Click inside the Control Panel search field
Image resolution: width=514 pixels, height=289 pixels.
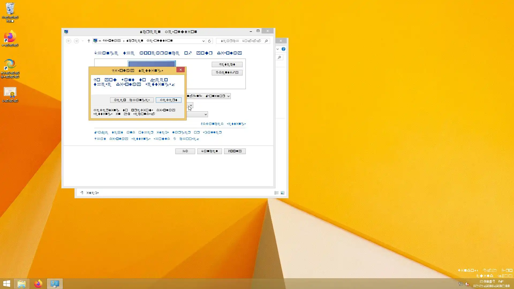click(x=240, y=41)
